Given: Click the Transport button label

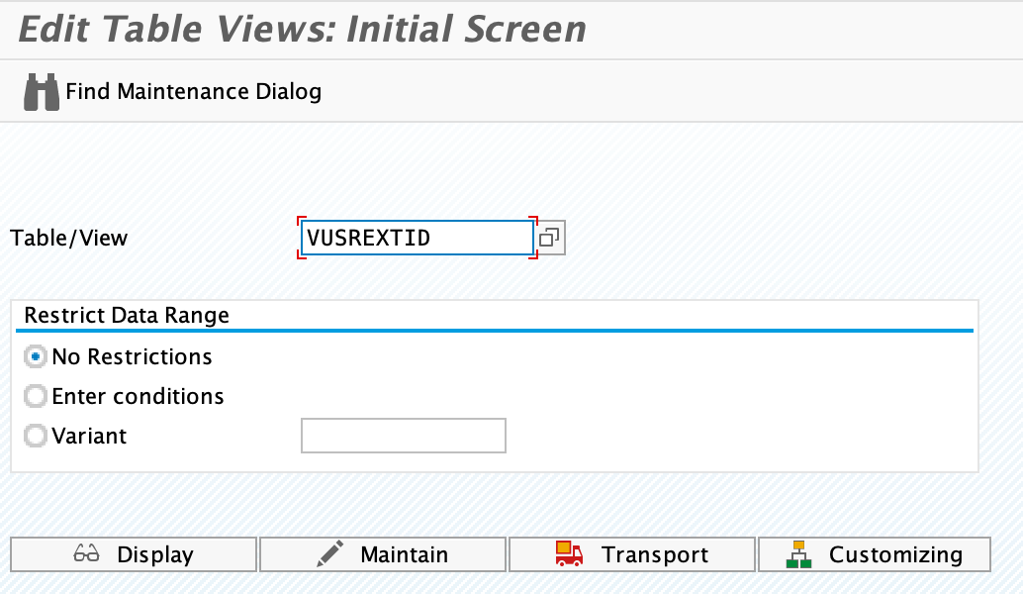Looking at the screenshot, I should pos(655,554).
